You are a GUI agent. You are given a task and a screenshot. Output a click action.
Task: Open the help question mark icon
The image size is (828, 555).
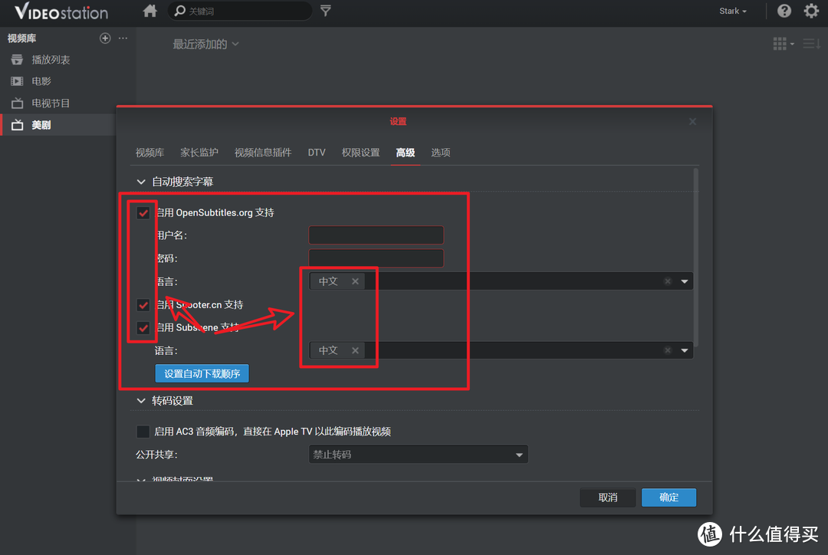pyautogui.click(x=784, y=11)
